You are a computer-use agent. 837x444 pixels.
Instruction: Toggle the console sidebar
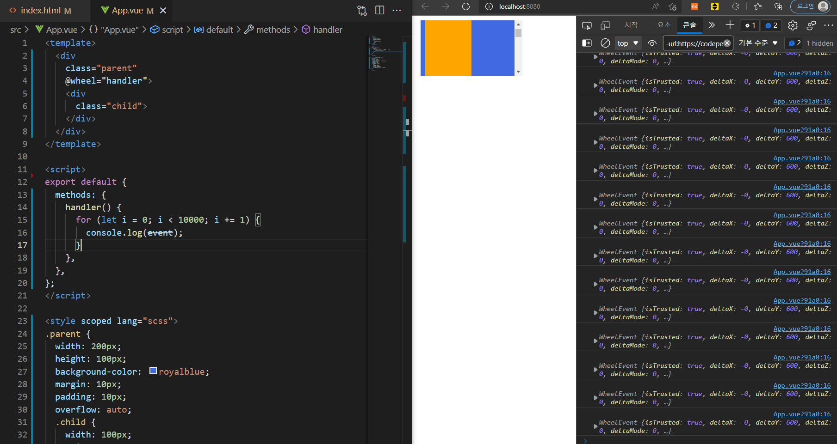(587, 43)
